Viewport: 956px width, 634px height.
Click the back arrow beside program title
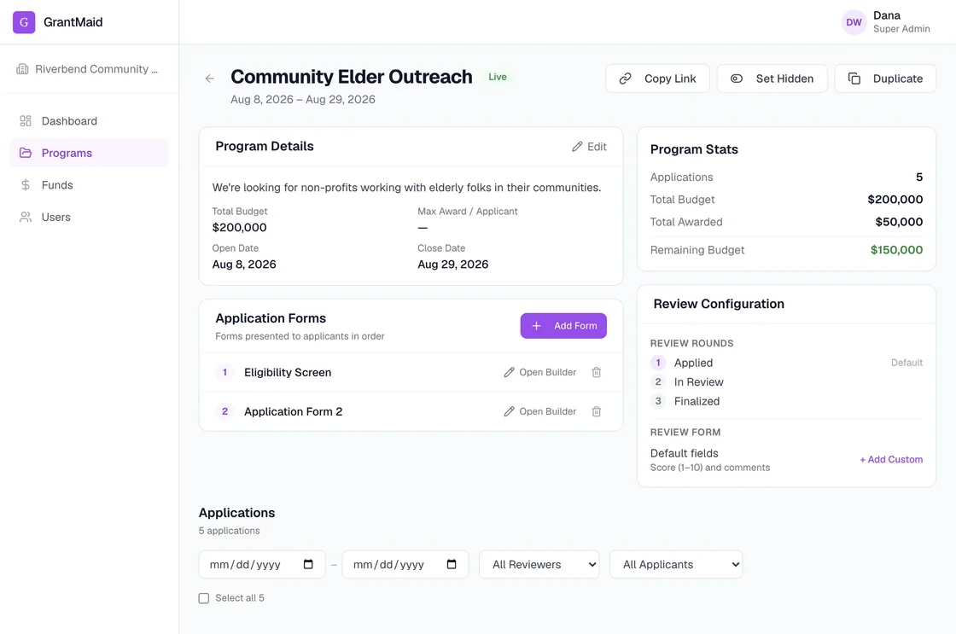click(210, 78)
